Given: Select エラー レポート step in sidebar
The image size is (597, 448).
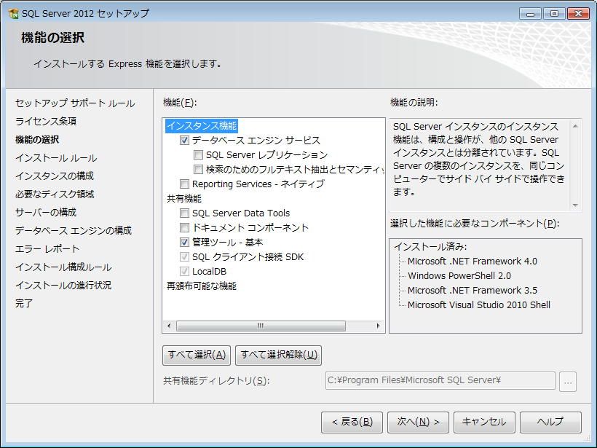Looking at the screenshot, I should [47, 248].
